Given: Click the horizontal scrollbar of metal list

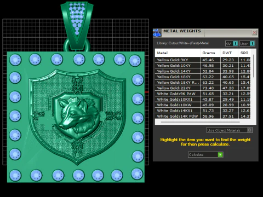Looking at the screenshot, I should click(x=201, y=122).
